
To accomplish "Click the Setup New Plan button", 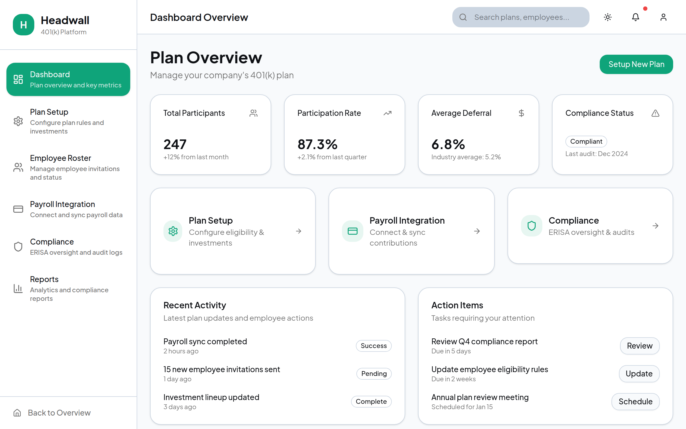I will (x=636, y=64).
